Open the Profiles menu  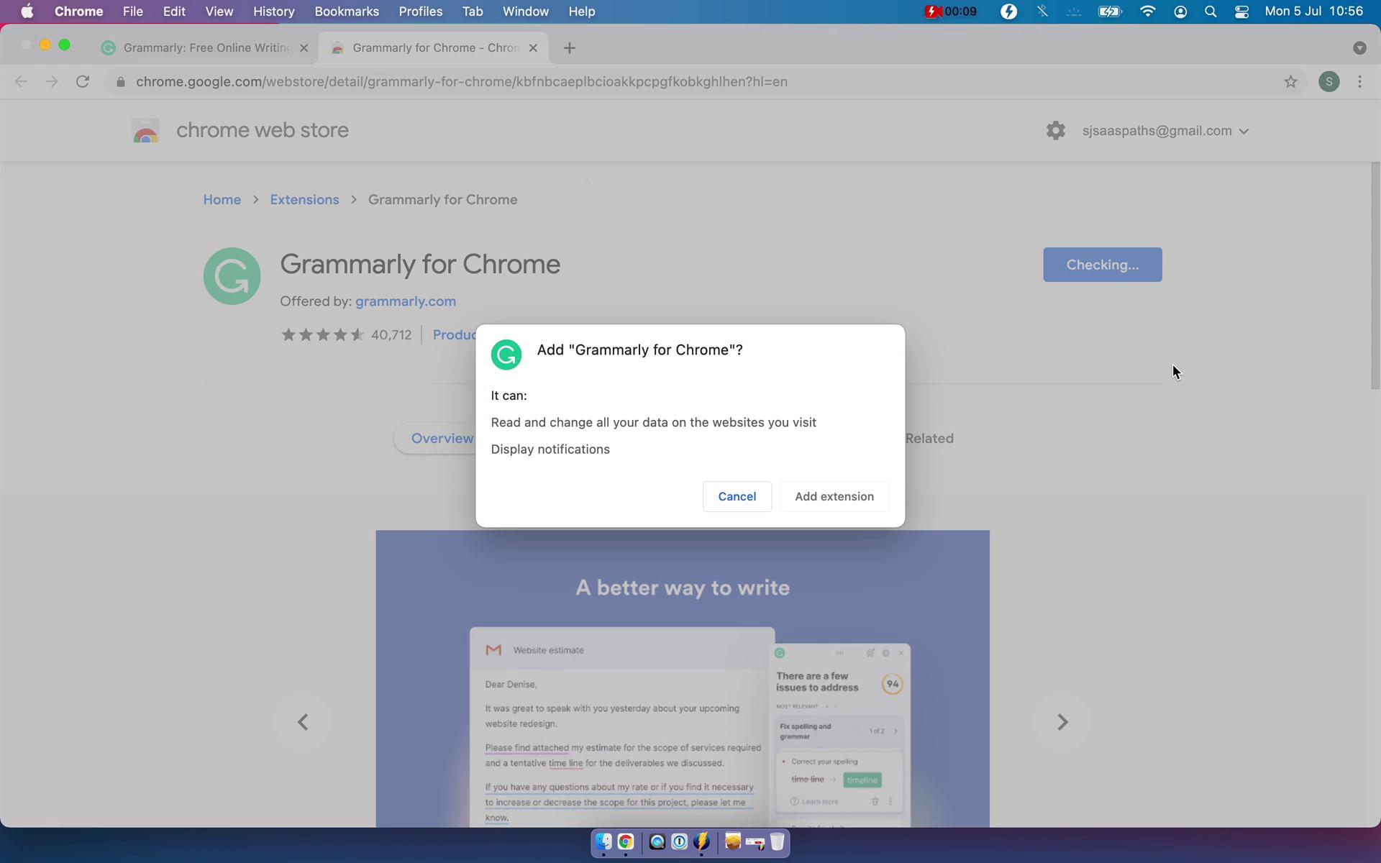[420, 12]
